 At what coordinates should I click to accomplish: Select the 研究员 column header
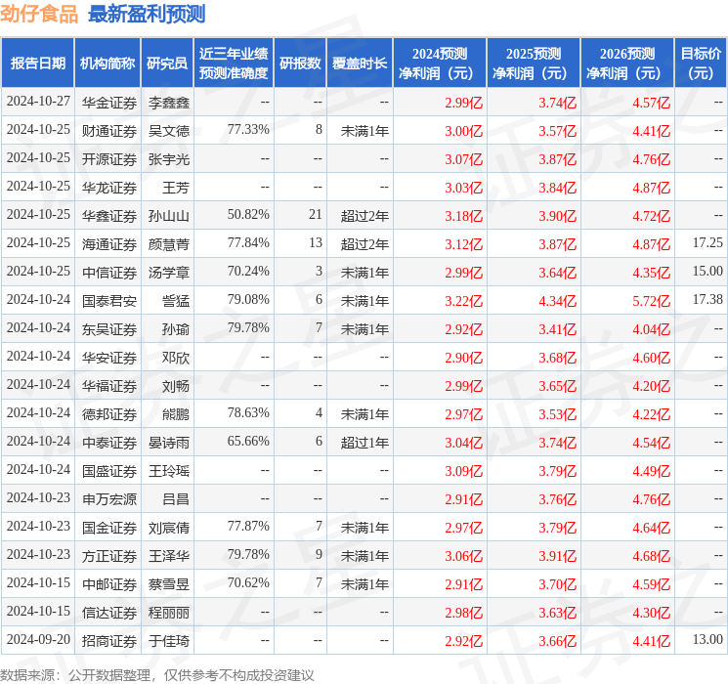[x=167, y=64]
